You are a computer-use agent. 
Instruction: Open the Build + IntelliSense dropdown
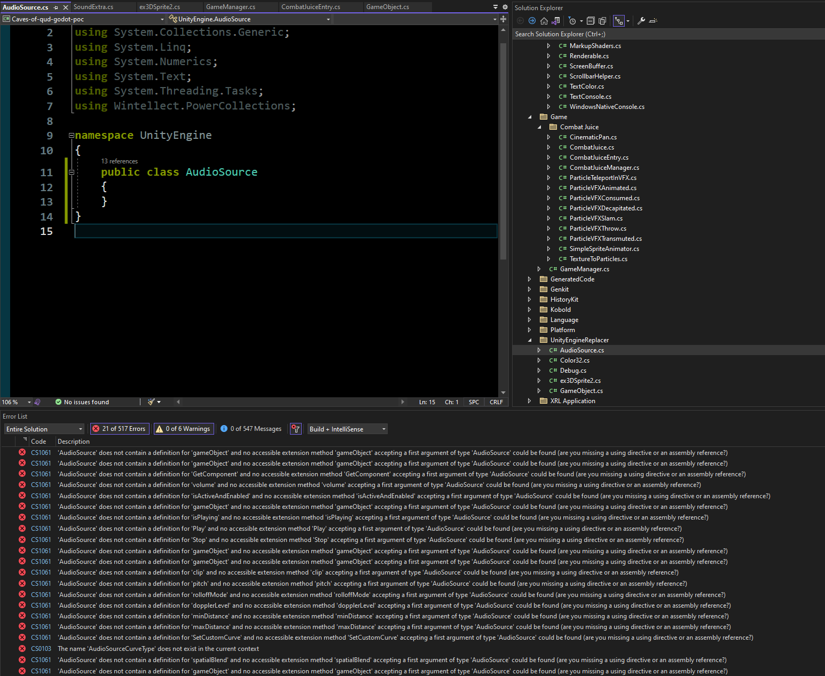tap(347, 429)
